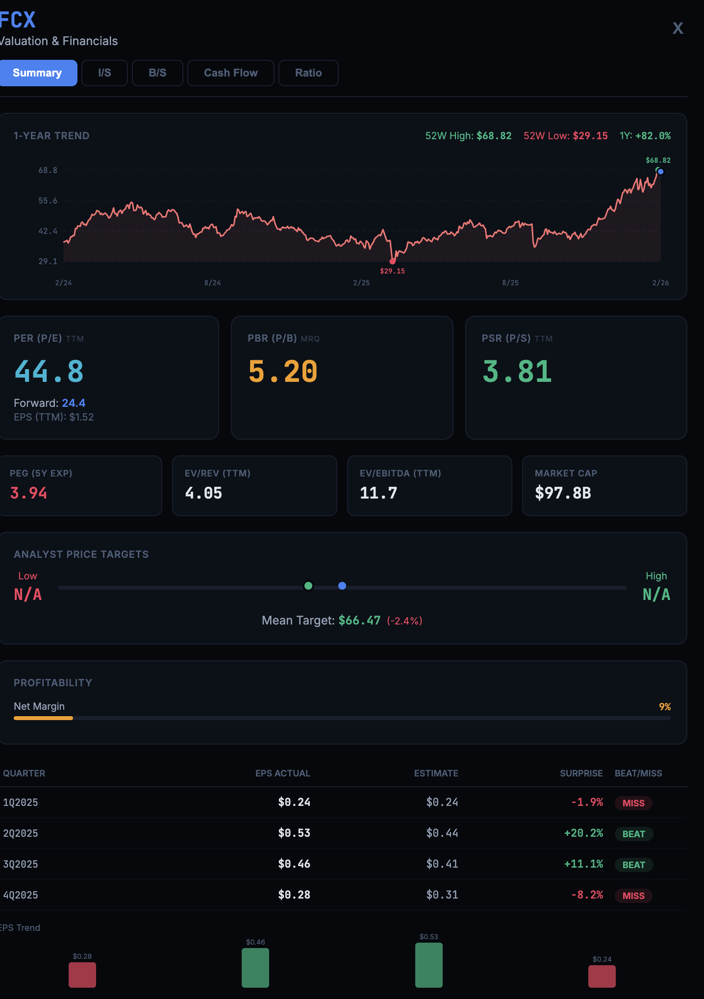The width and height of the screenshot is (704, 999).
Task: Open the B/S tab
Action: [157, 73]
